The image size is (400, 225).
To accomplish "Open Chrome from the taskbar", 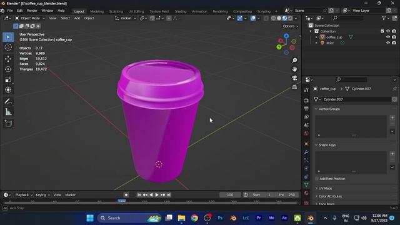I will pyautogui.click(x=194, y=218).
